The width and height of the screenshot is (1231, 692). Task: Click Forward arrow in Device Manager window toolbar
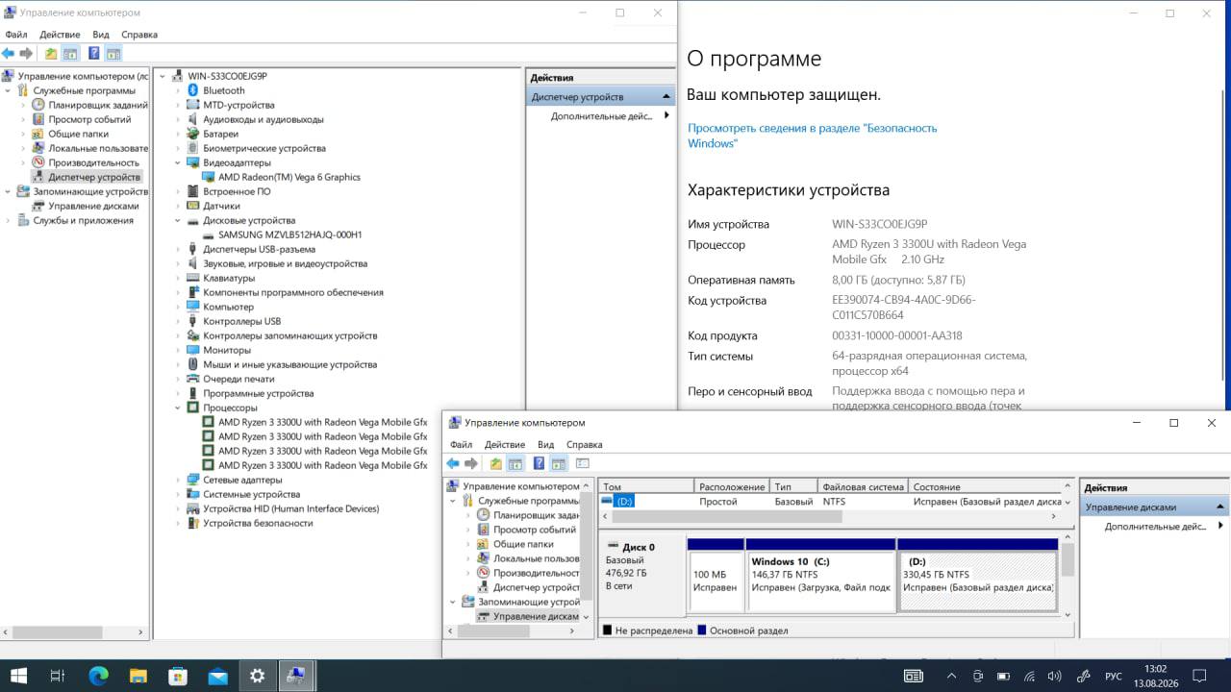click(x=27, y=54)
